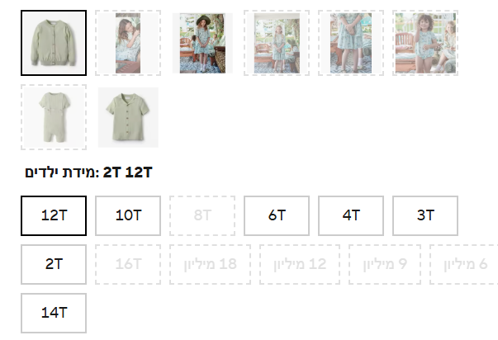Click the disabled 16T size option

(x=128, y=264)
